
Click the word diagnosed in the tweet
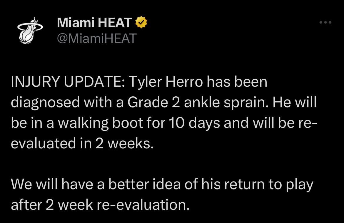pos(46,103)
